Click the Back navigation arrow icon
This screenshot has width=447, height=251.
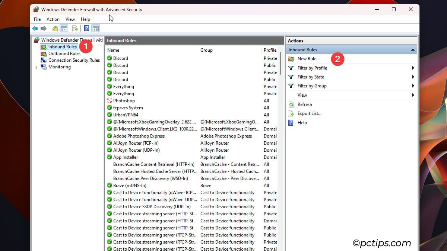(x=35, y=28)
